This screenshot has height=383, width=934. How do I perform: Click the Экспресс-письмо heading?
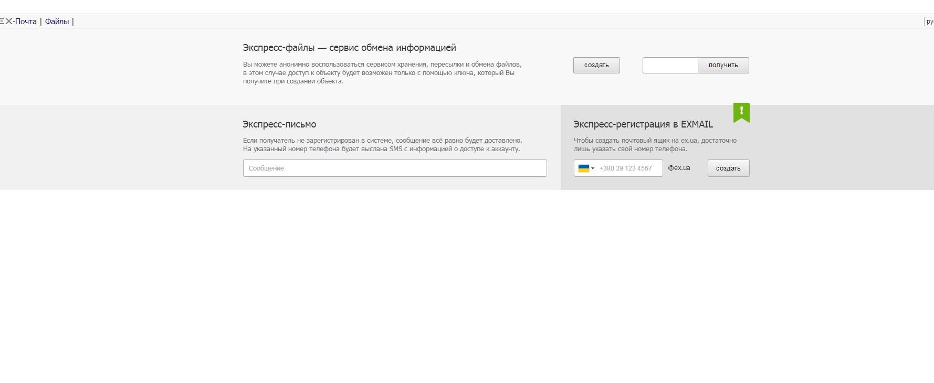click(279, 124)
